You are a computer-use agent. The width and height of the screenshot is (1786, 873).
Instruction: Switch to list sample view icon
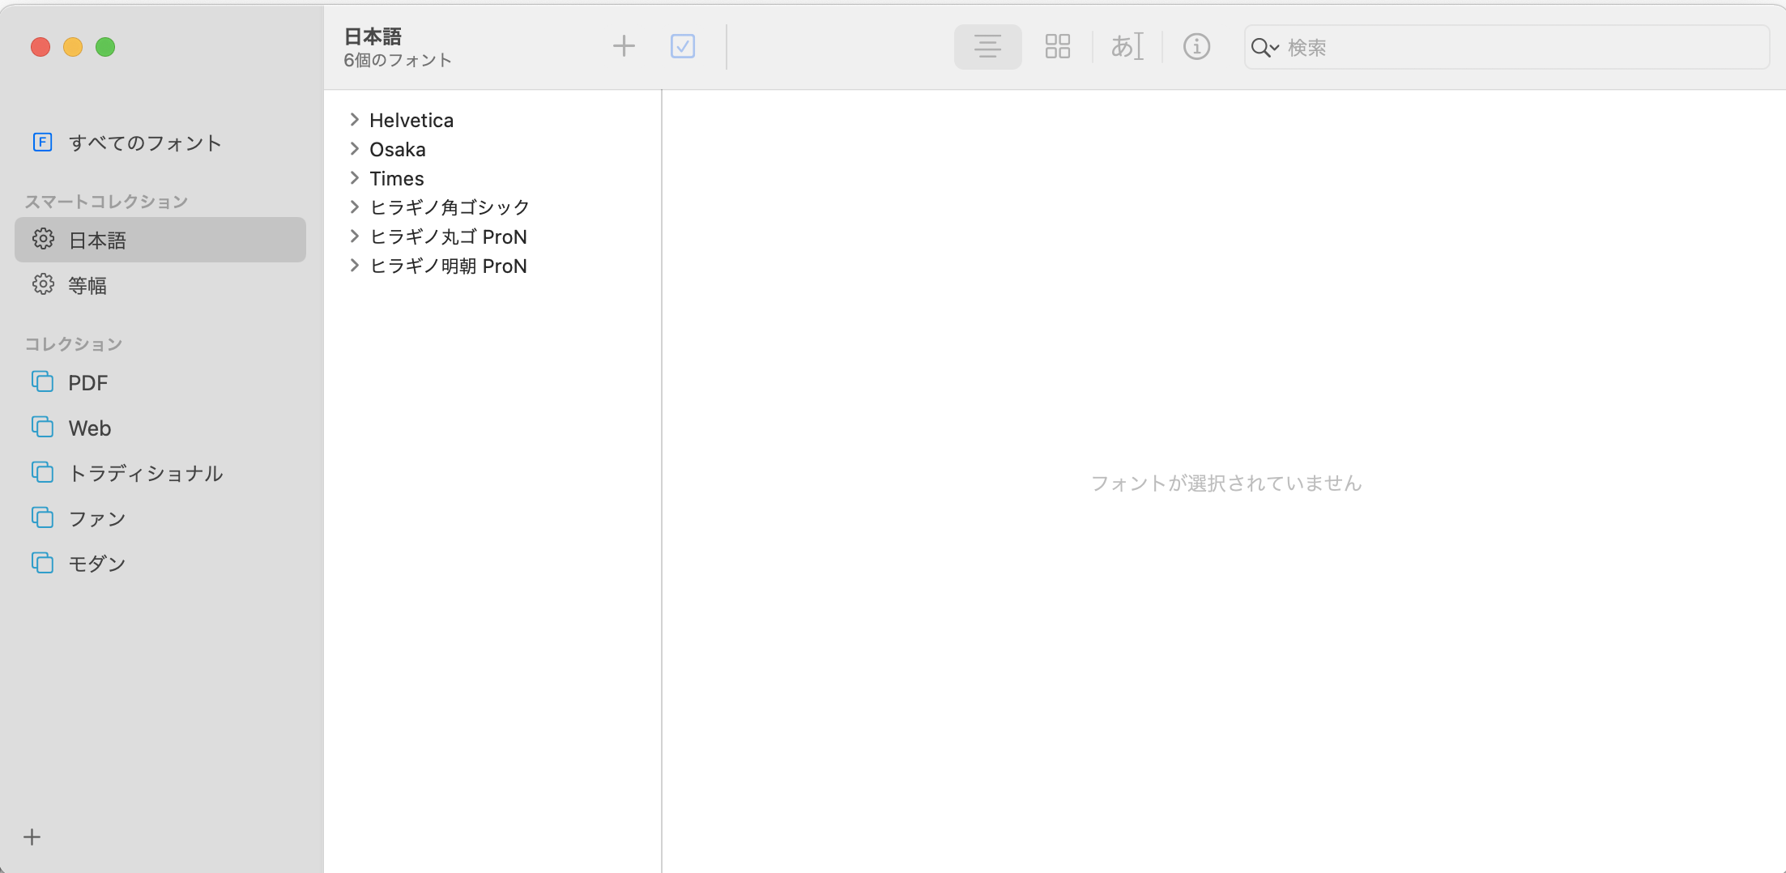pyautogui.click(x=987, y=46)
